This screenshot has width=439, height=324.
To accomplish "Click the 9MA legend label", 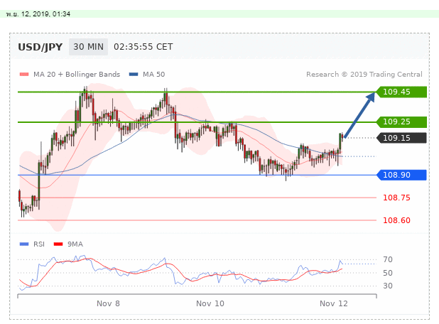I will click(x=75, y=244).
